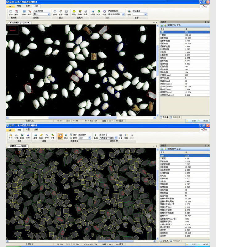Screen dimensions: 247x247
Task: Click 开始 start icon in bottom window
Action: click(x=126, y=136)
